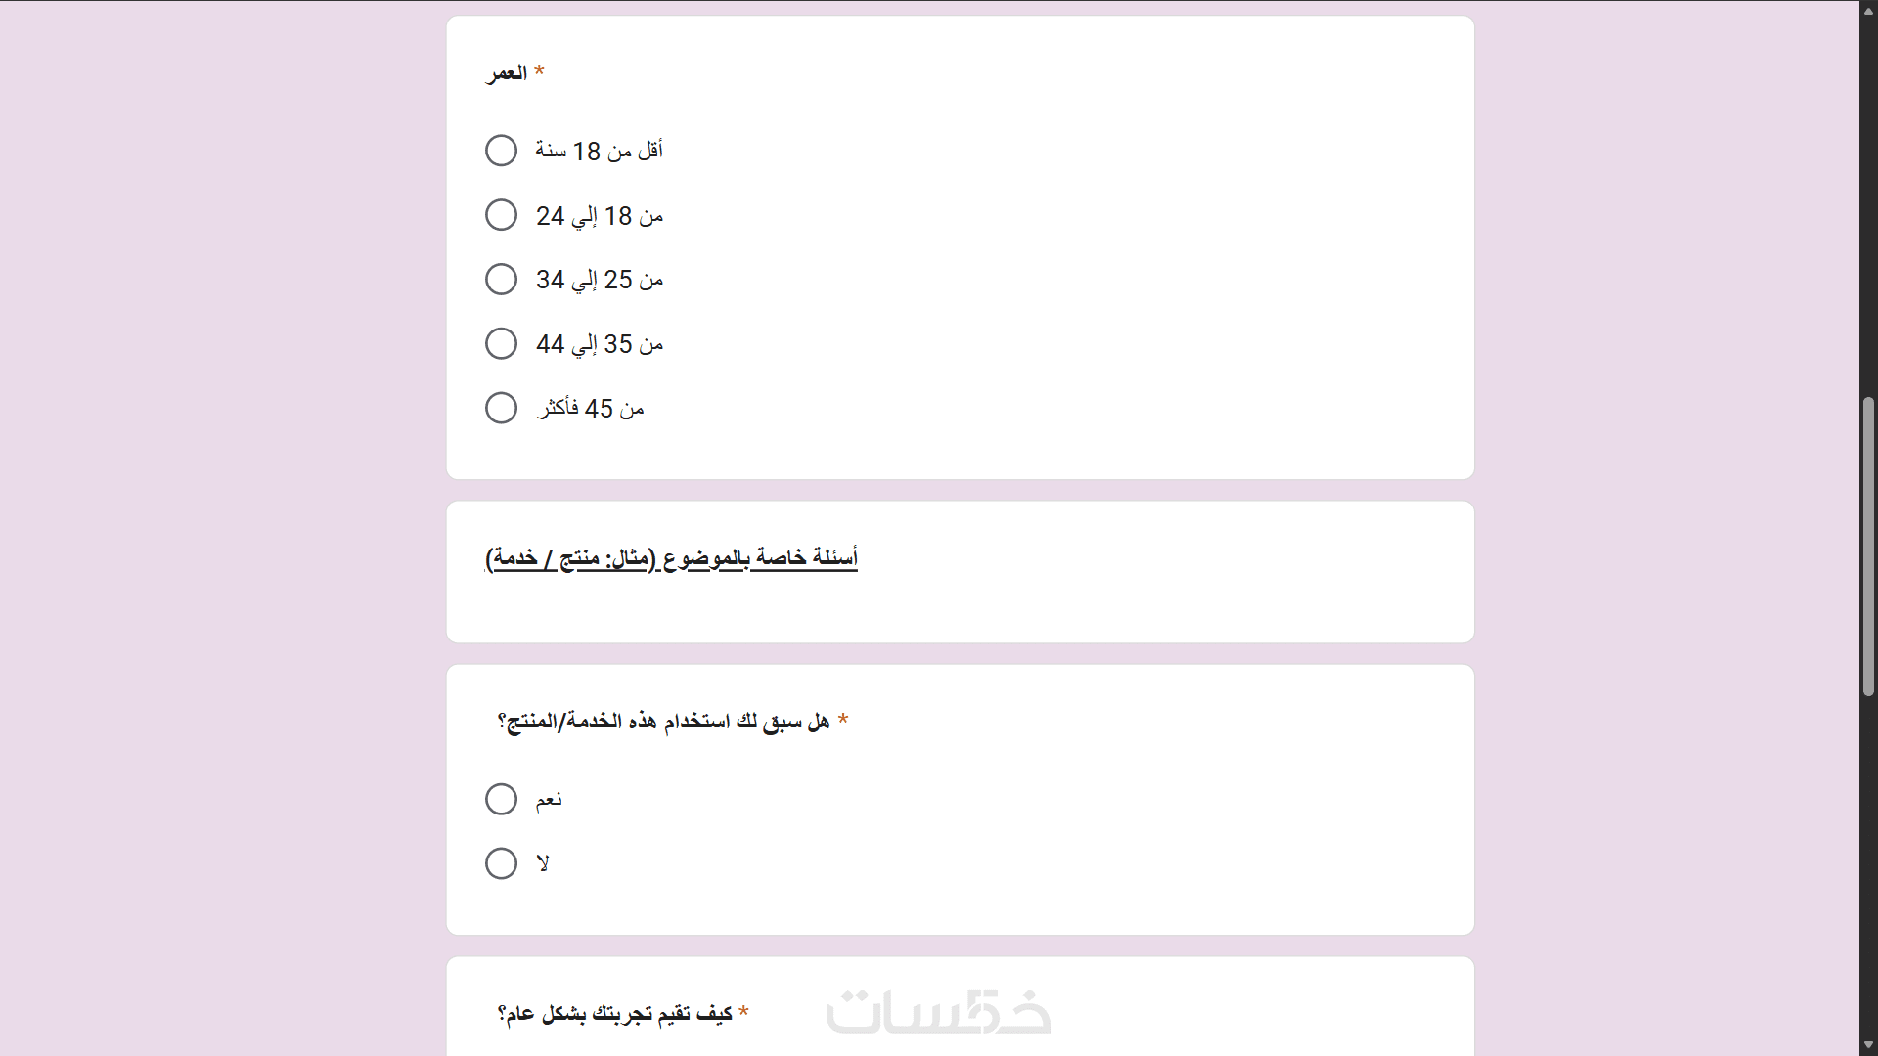Viewport: 1878px width, 1056px height.
Task: Select the 'من 45 فأكثر' radio circle
Action: 501,408
